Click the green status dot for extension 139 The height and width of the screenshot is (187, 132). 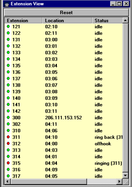pyautogui.click(x=8, y=91)
